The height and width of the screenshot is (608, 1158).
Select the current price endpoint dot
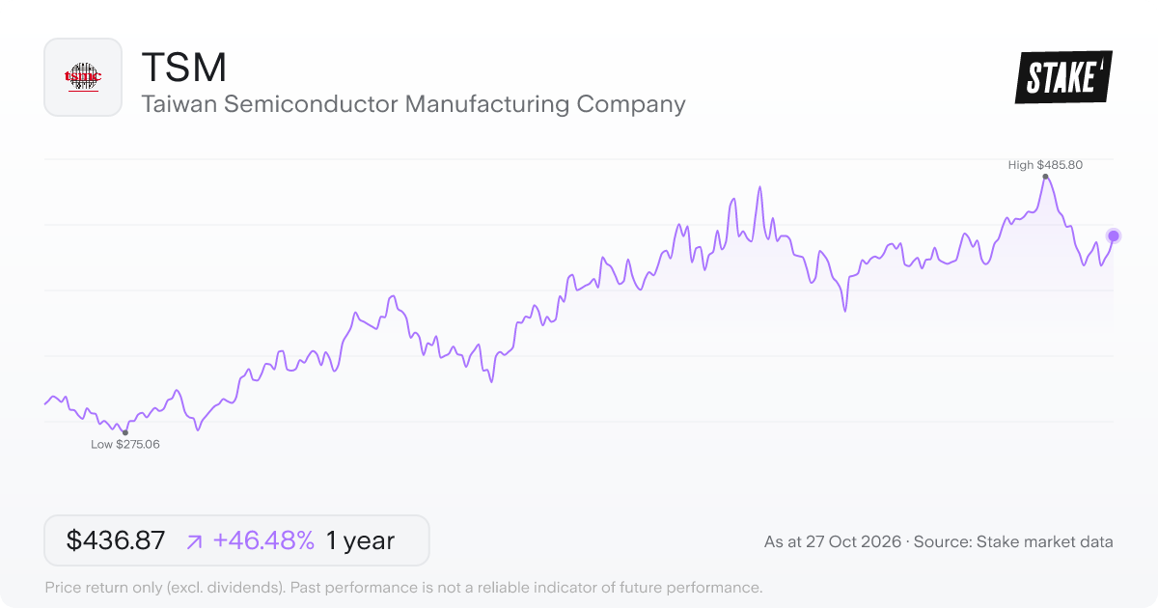click(x=1114, y=235)
